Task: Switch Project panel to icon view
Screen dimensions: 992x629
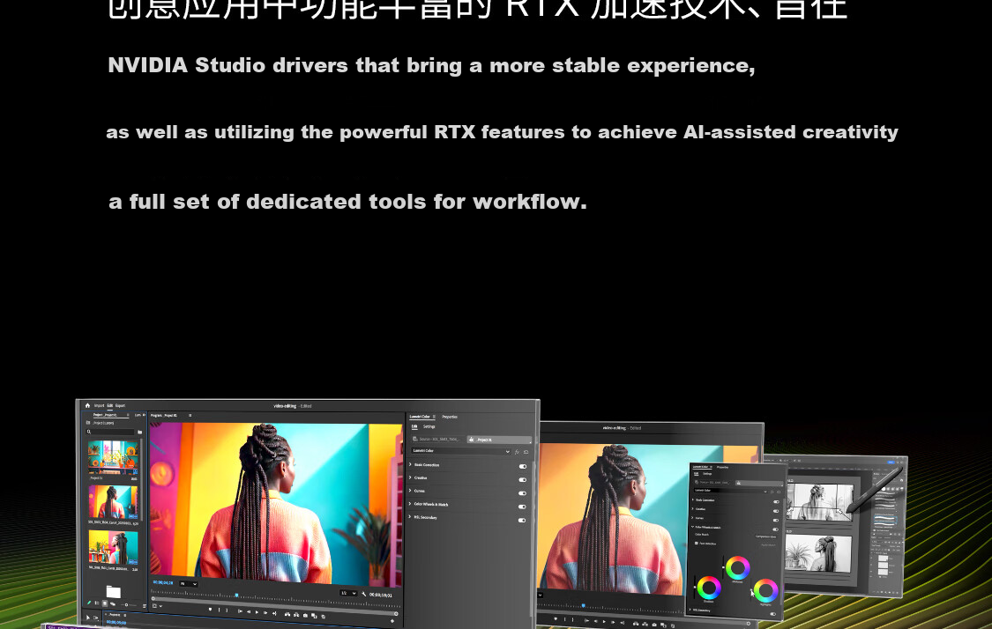Action: click(105, 603)
